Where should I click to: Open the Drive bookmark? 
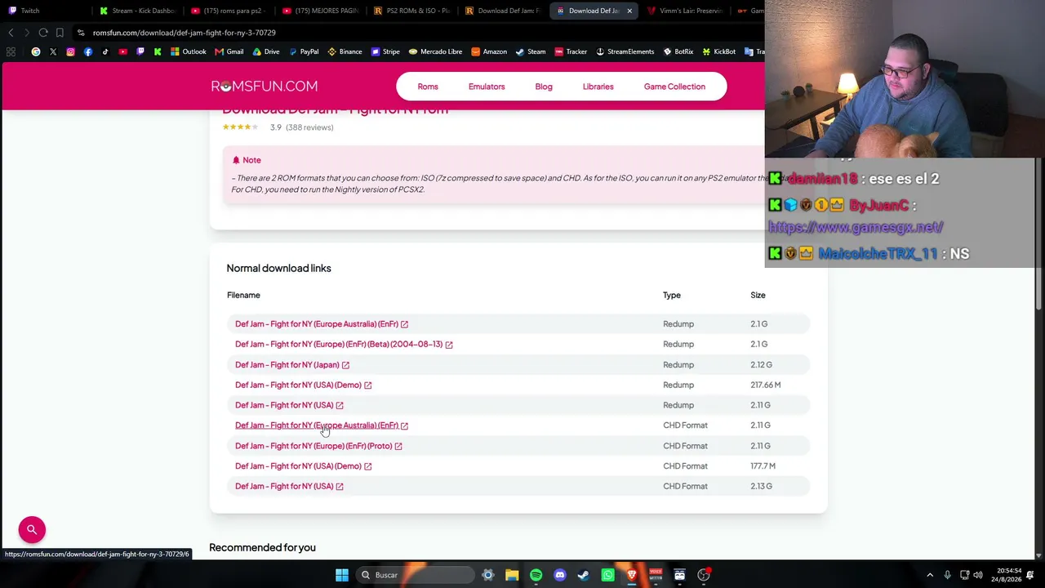(266, 51)
